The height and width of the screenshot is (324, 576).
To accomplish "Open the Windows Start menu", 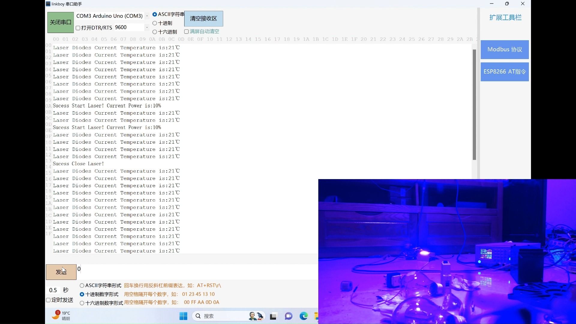I will (x=183, y=316).
